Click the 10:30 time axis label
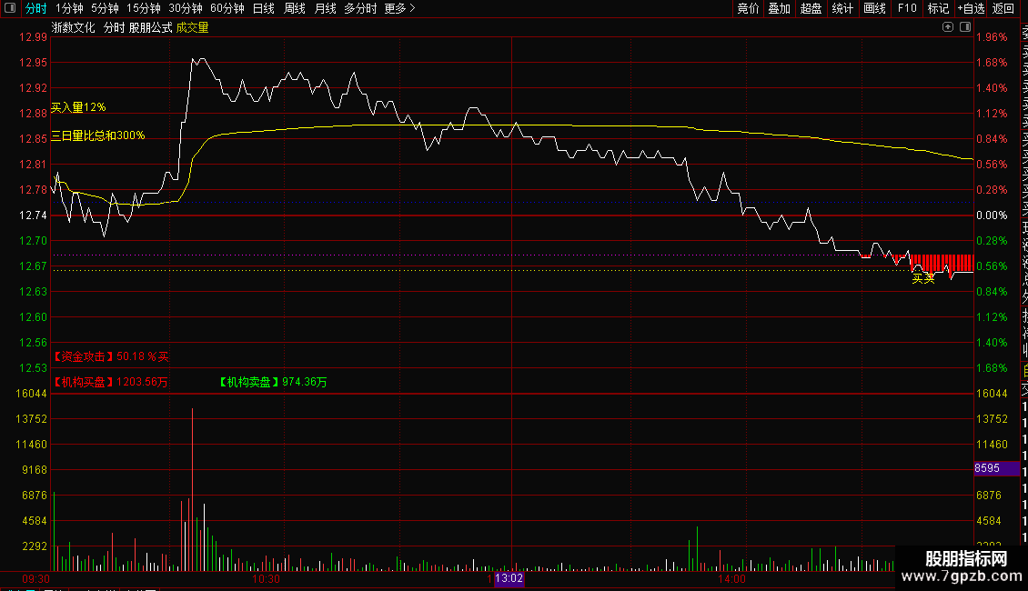The width and height of the screenshot is (1028, 591). [x=267, y=579]
